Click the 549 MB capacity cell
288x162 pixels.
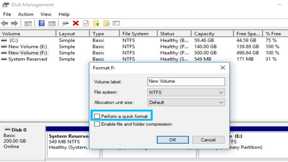click(x=203, y=59)
